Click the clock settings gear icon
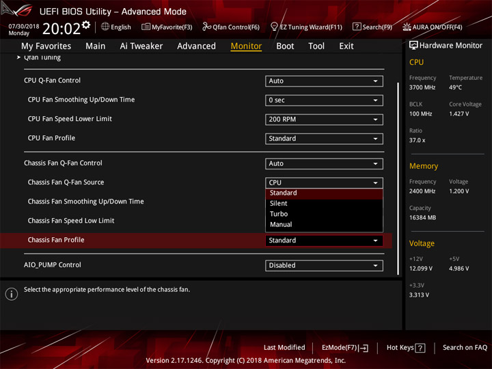Viewport: 492px width, 369px height. [86, 25]
